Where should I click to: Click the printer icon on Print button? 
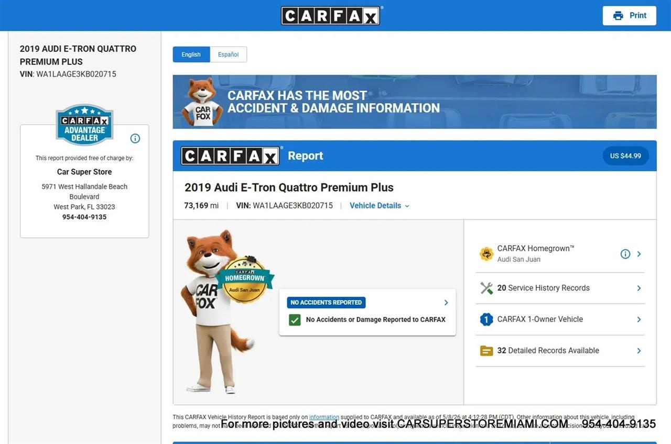coord(618,16)
